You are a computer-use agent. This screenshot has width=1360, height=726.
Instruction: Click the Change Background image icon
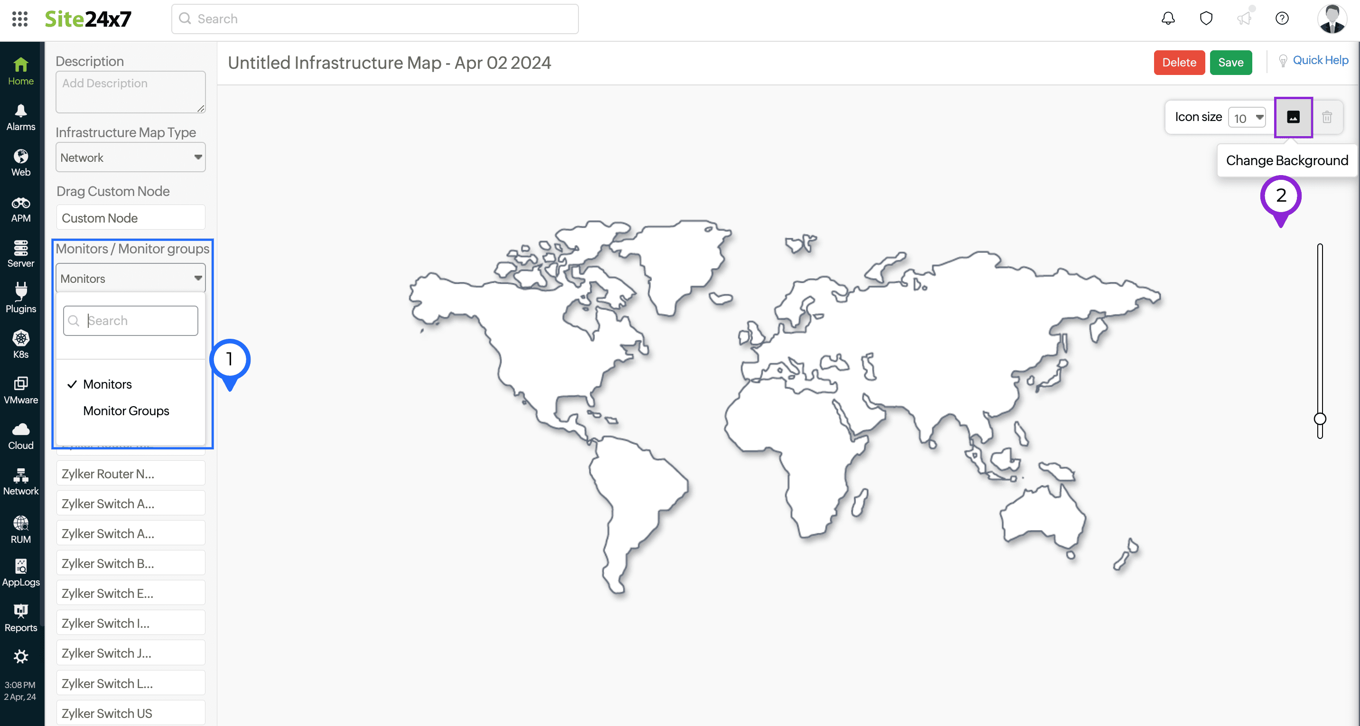(x=1294, y=116)
